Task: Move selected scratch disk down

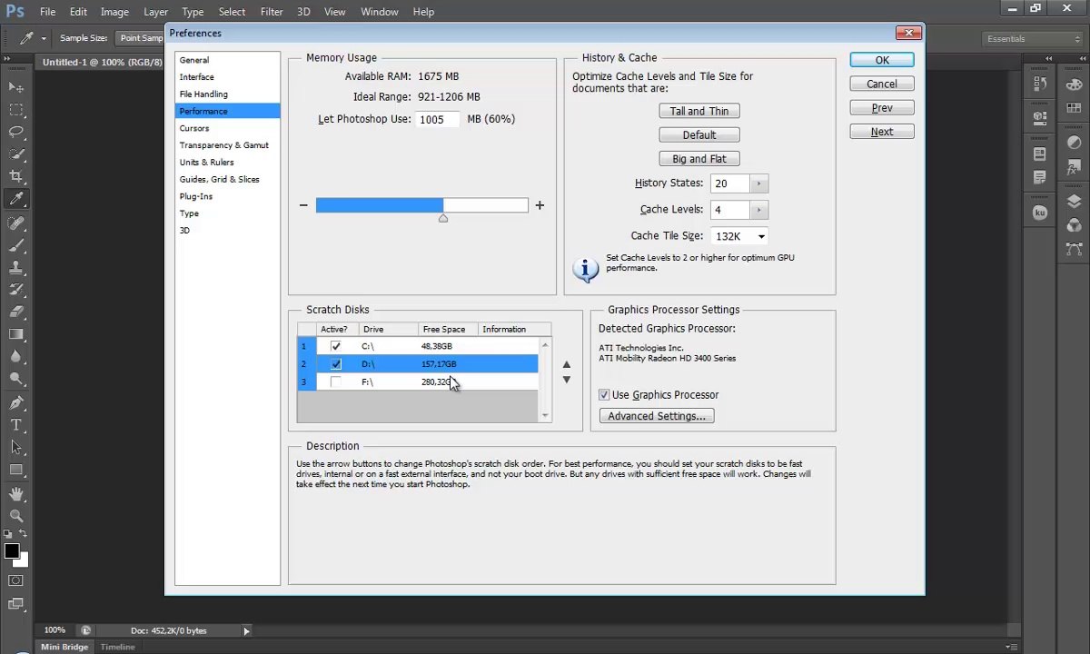Action: (x=567, y=380)
